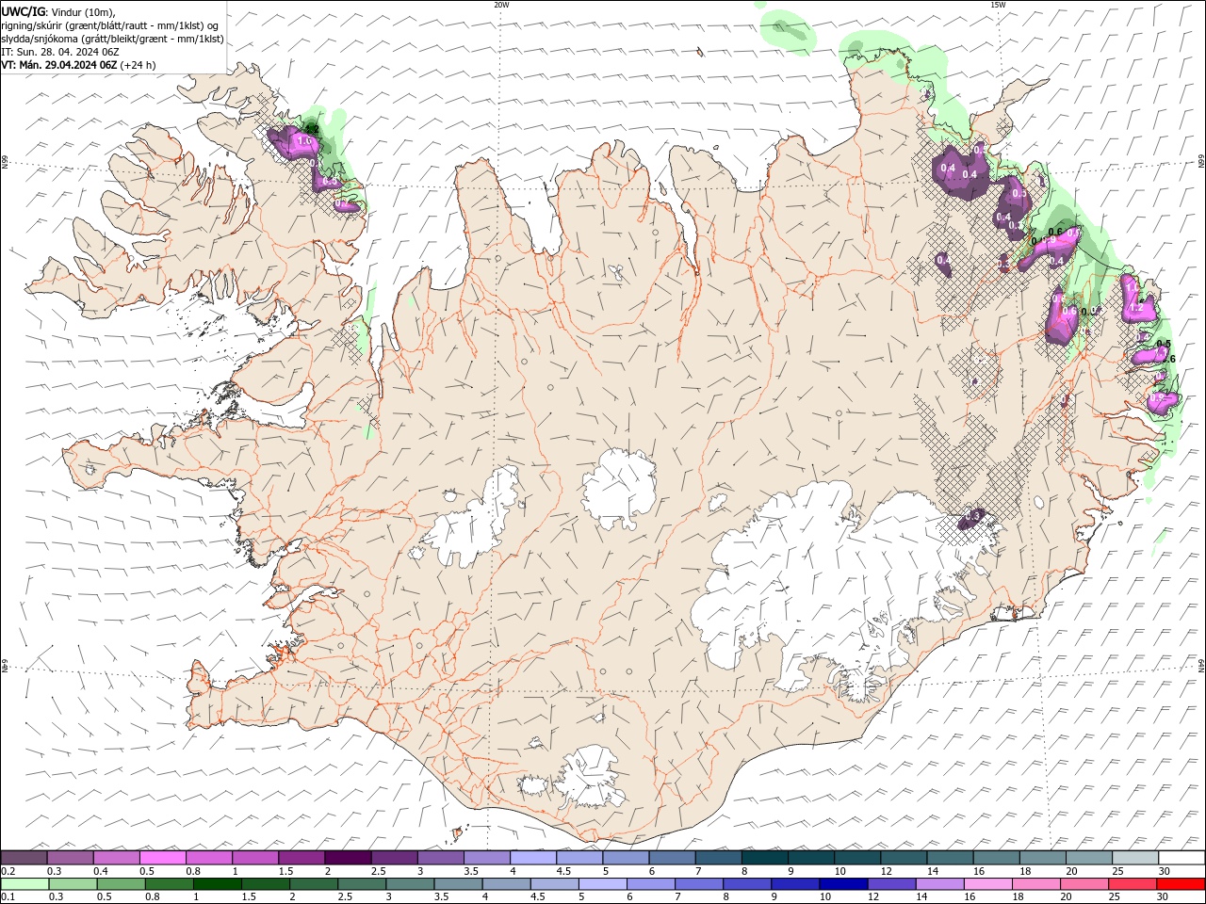This screenshot has height=904, width=1206.
Task: Click the '0.3' value near the eastern glacier
Action: click(974, 516)
